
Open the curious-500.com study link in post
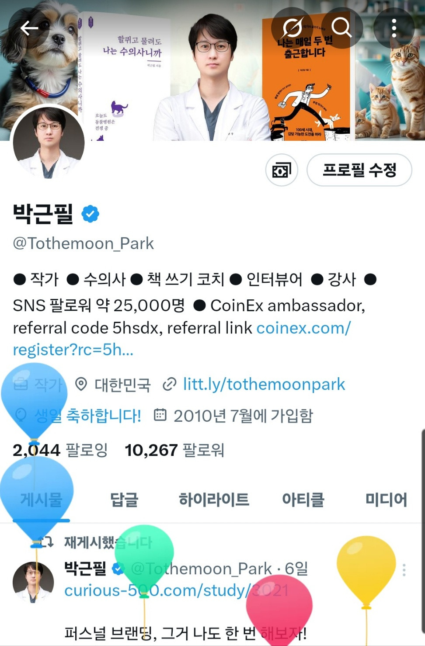[x=177, y=590]
